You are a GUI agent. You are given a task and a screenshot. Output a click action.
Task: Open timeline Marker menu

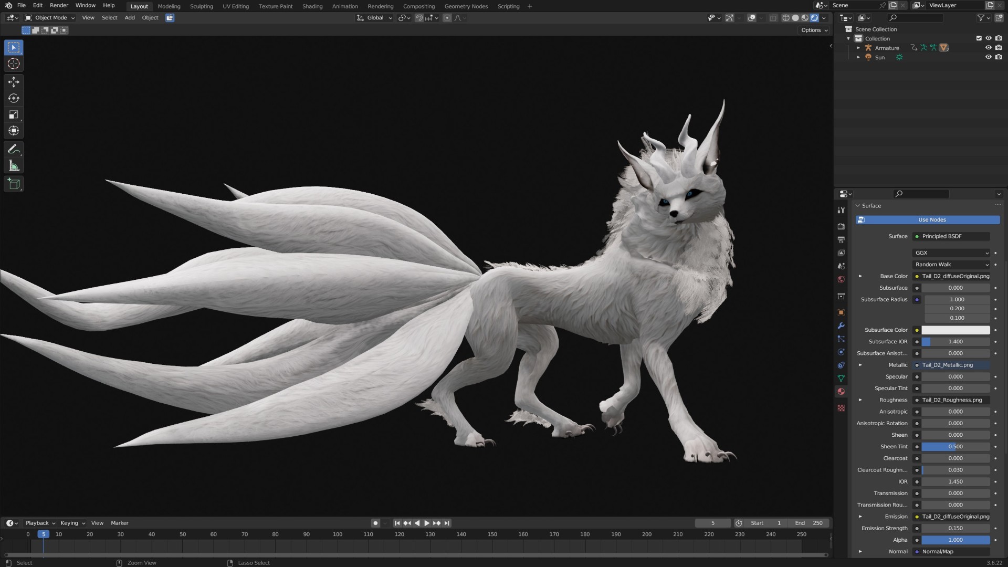point(120,523)
